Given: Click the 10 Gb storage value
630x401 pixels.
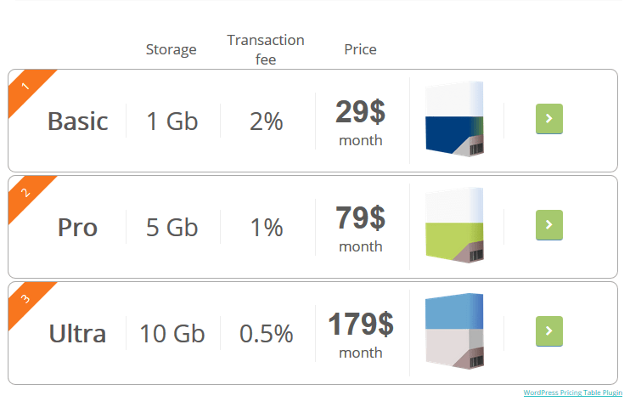Looking at the screenshot, I should click(x=172, y=334).
